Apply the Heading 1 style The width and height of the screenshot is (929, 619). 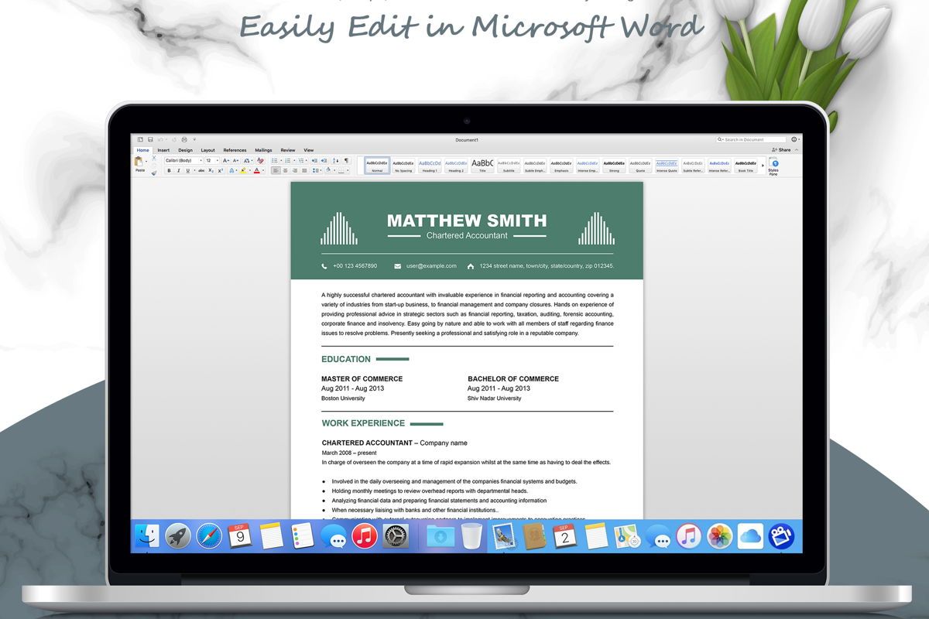tap(430, 165)
